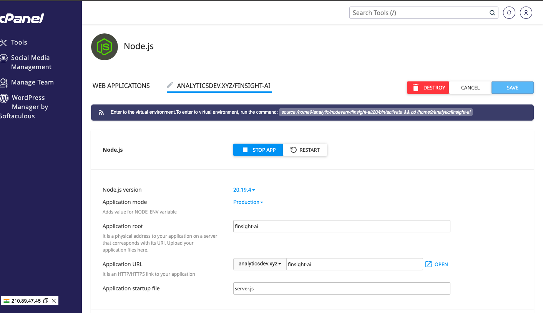The height and width of the screenshot is (313, 543).
Task: Open the Application mode Production dropdown
Action: [248, 202]
